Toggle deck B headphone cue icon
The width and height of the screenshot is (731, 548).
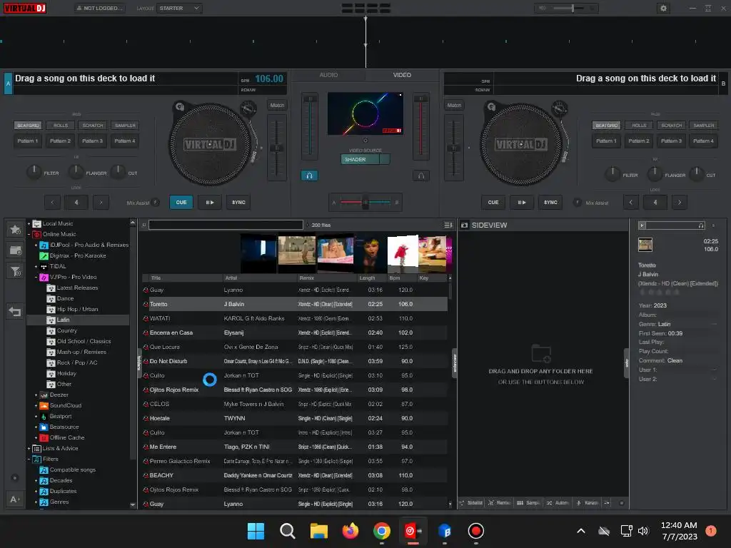(x=421, y=176)
